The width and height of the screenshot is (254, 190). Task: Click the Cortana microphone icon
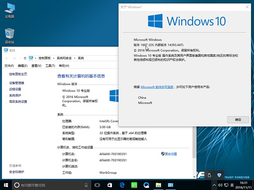pos(86,185)
